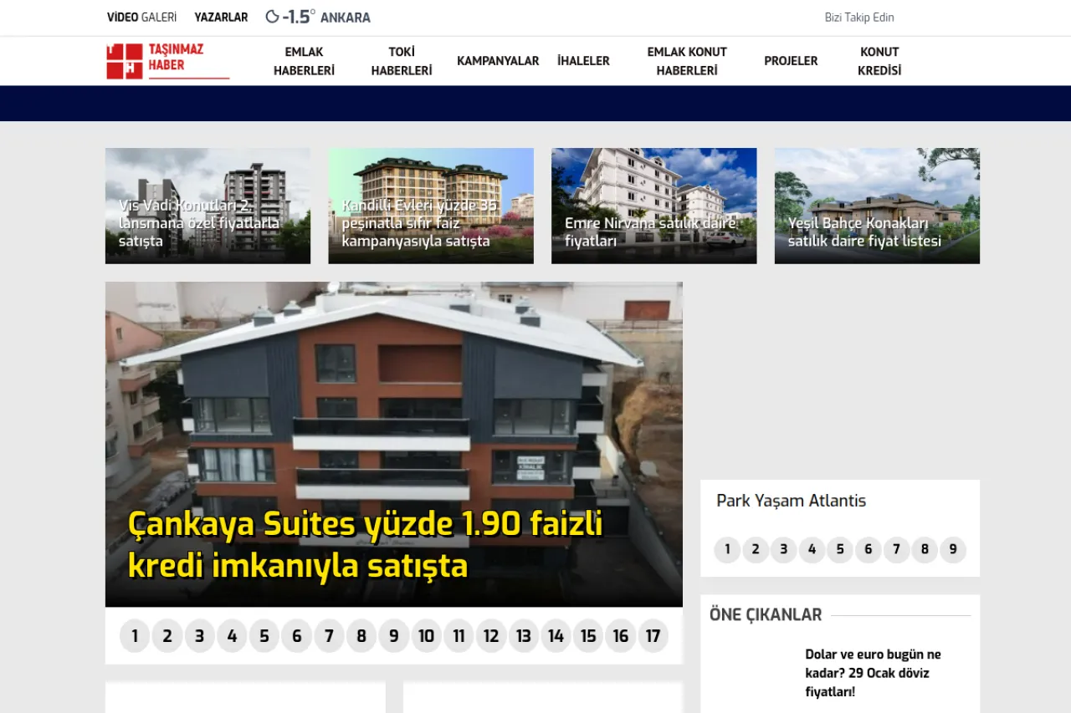Select slide 17 in the main carousel
This screenshot has height=713, width=1071.
653,635
